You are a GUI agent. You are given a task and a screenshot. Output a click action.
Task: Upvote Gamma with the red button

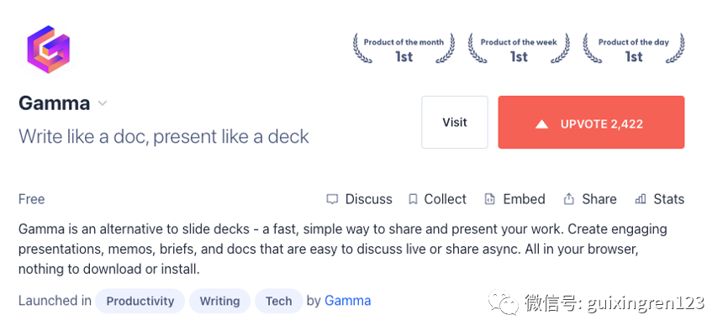591,123
